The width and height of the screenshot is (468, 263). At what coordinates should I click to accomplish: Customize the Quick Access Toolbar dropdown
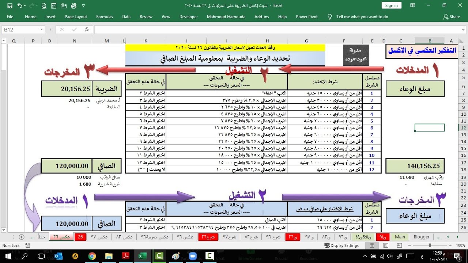click(83, 5)
